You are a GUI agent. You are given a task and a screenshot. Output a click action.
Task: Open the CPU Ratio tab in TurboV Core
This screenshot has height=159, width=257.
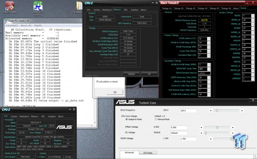[x=148, y=153]
